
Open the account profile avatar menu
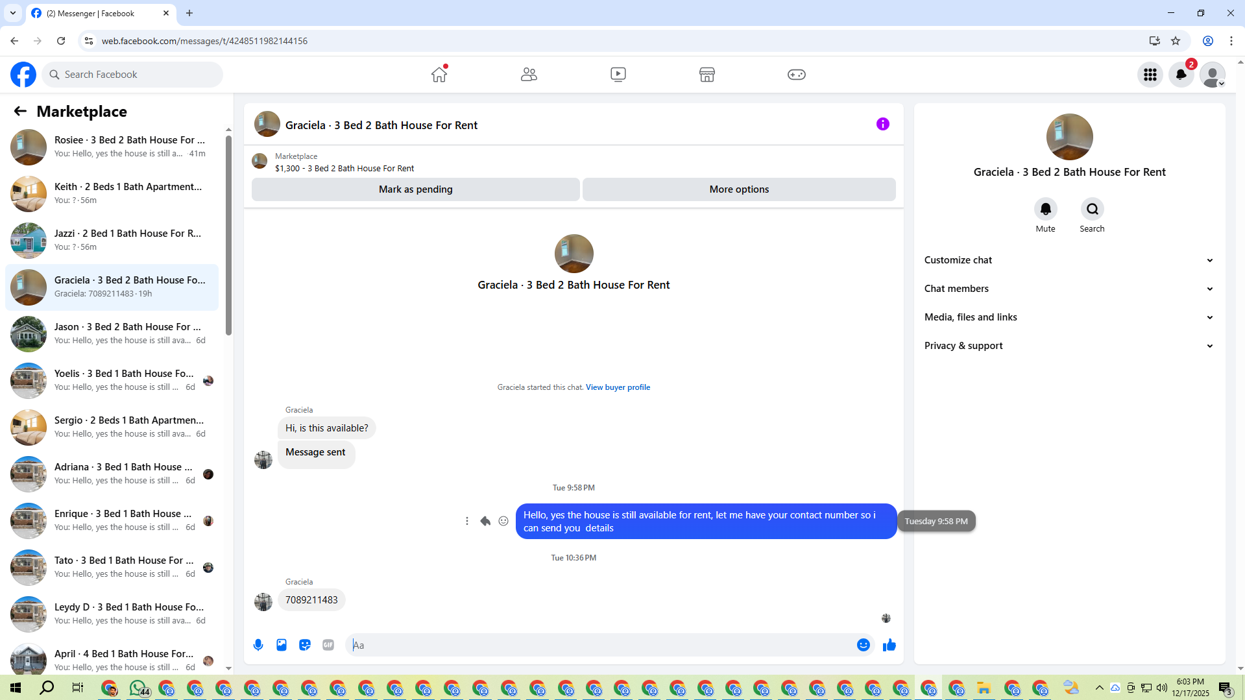pyautogui.click(x=1213, y=75)
